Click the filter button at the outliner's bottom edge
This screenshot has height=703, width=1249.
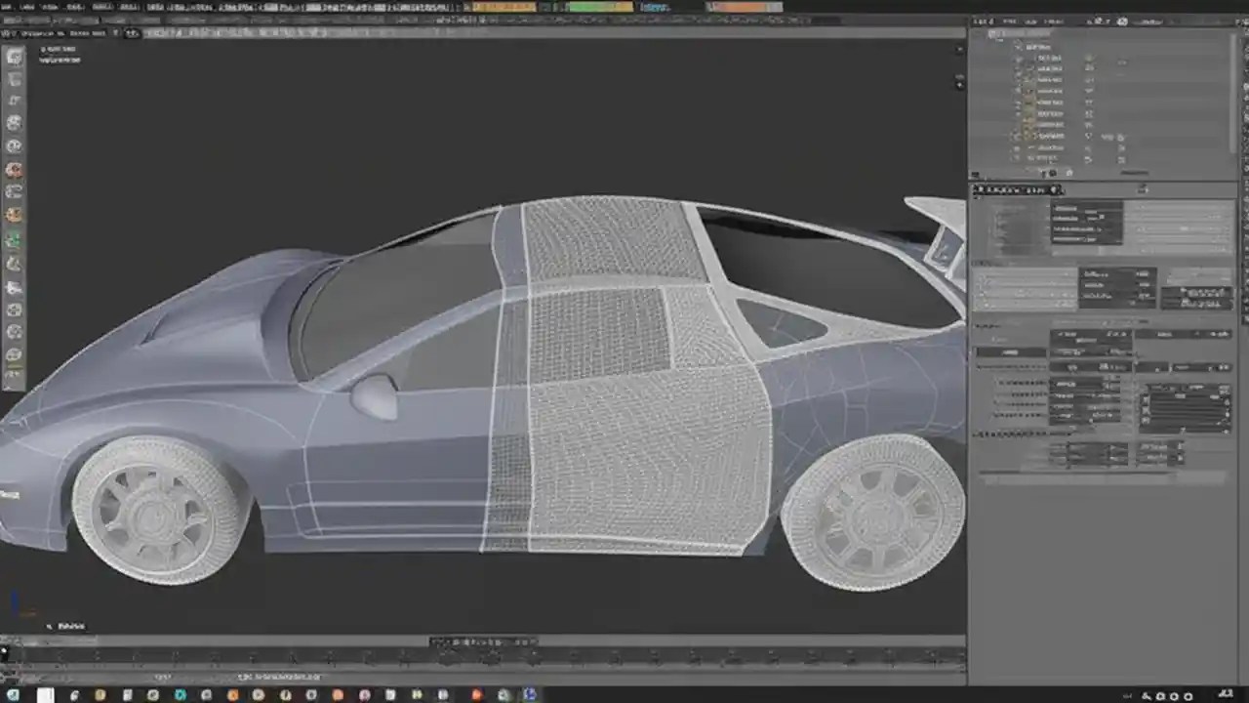[1069, 172]
